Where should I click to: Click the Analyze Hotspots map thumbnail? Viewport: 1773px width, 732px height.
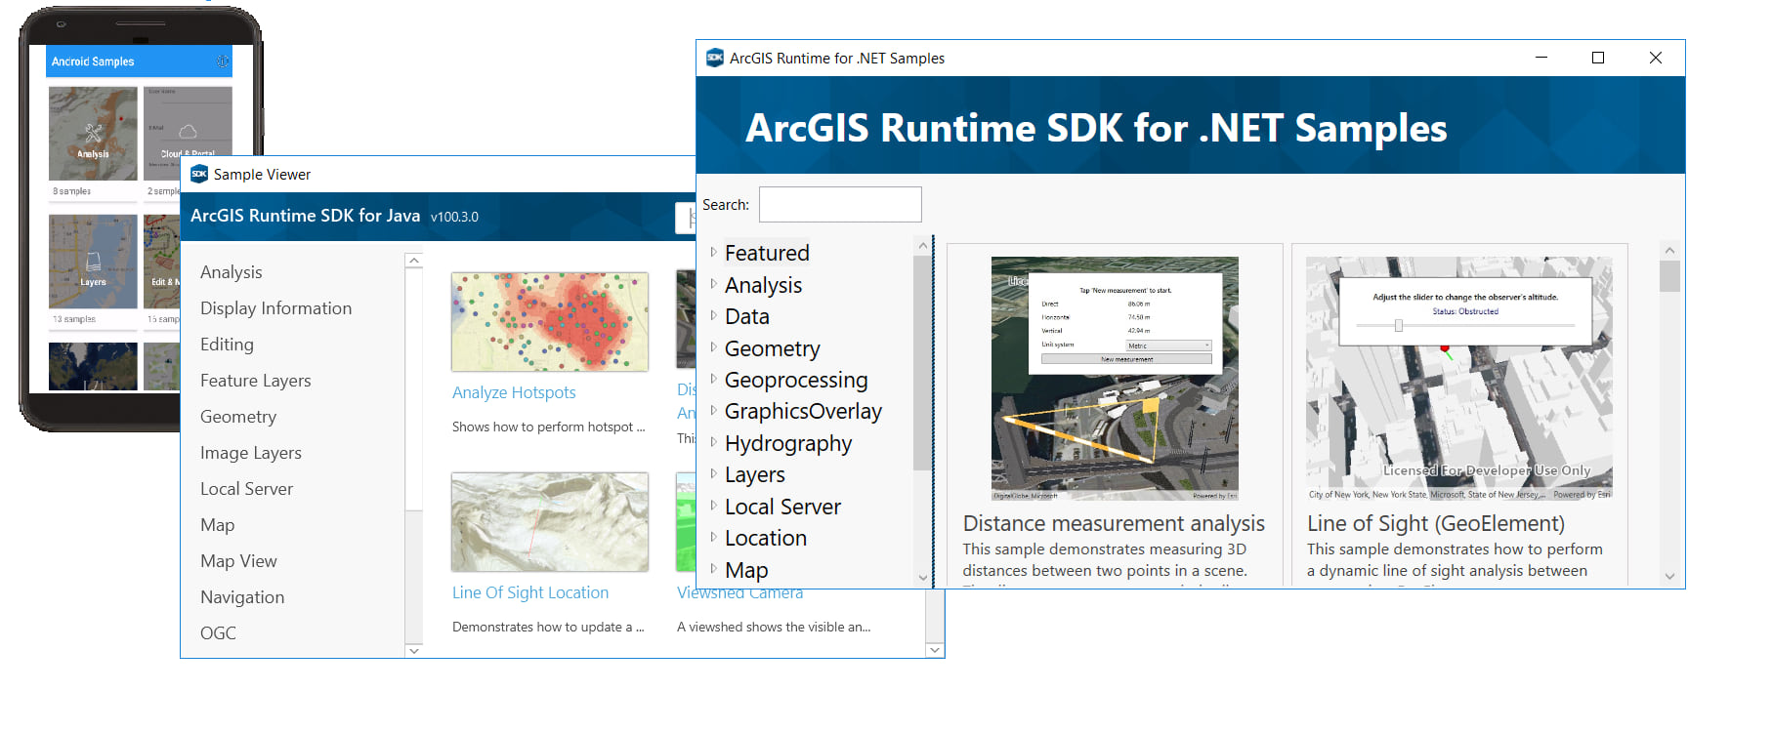550,322
